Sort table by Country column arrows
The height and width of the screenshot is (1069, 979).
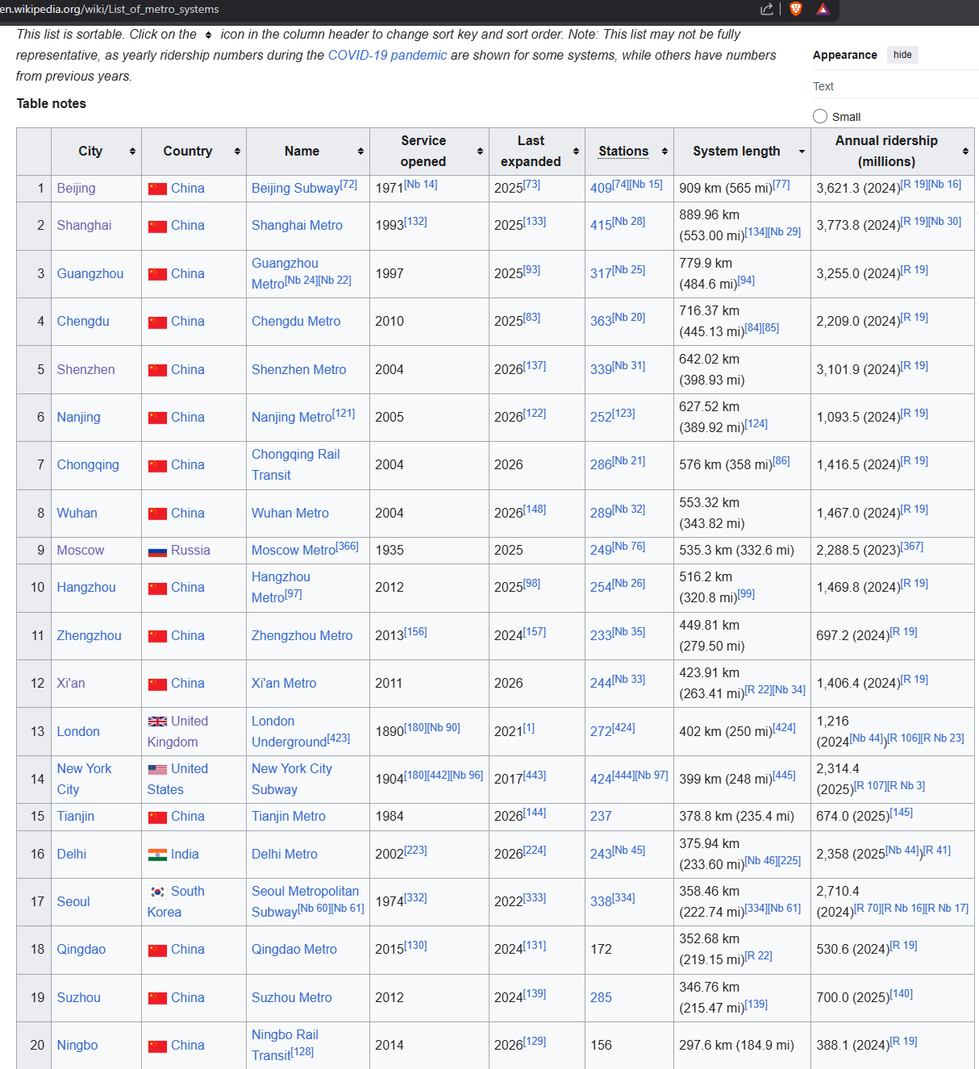[x=237, y=152]
